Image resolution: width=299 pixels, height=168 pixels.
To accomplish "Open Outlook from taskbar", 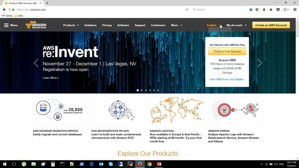I will click(101, 164).
